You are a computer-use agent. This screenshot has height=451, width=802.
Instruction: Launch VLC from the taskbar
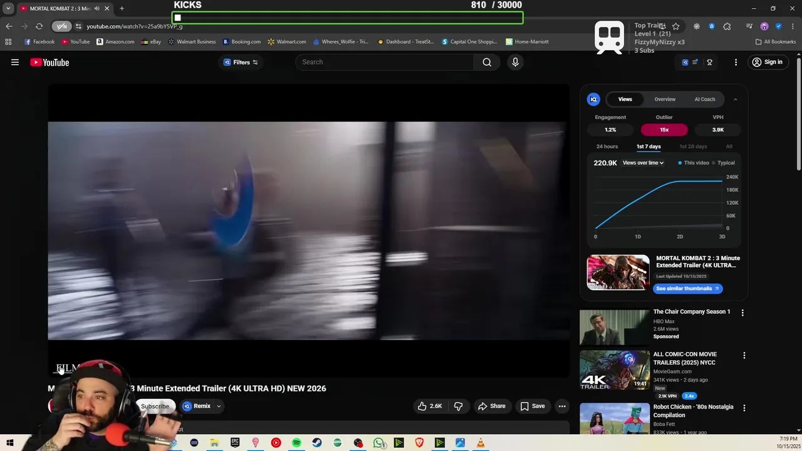tap(481, 443)
